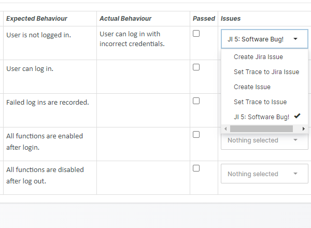Choose 'Create Jira Issue' from the list

pyautogui.click(x=258, y=57)
